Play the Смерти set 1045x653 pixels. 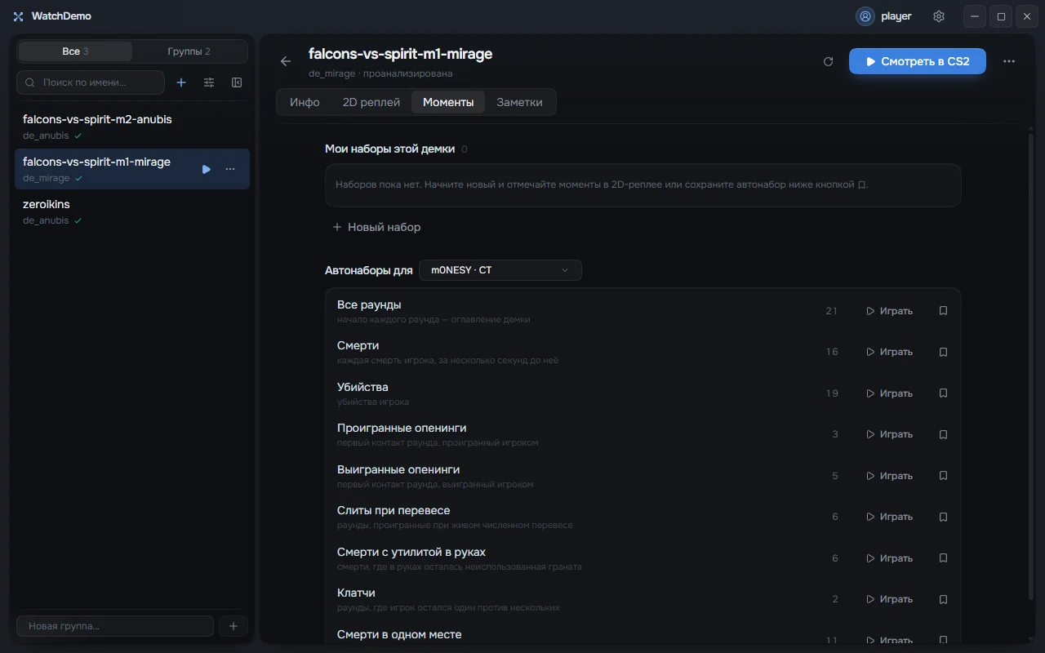coord(889,352)
